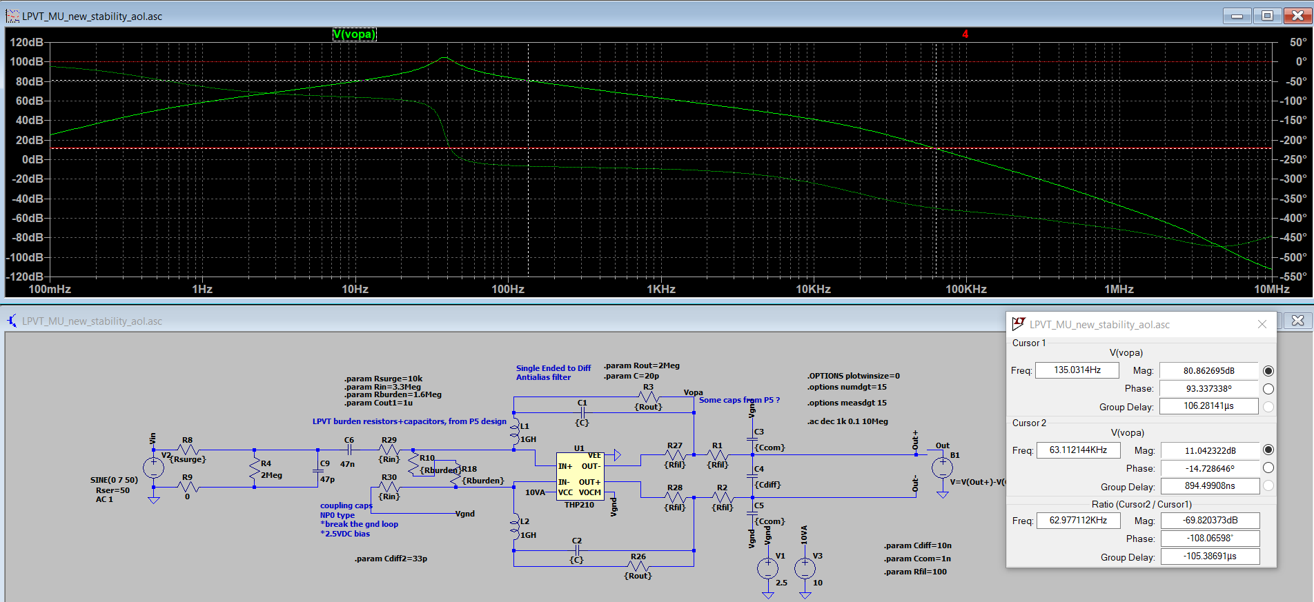Select resistor R27 symbol
The height and width of the screenshot is (602, 1314).
point(675,455)
